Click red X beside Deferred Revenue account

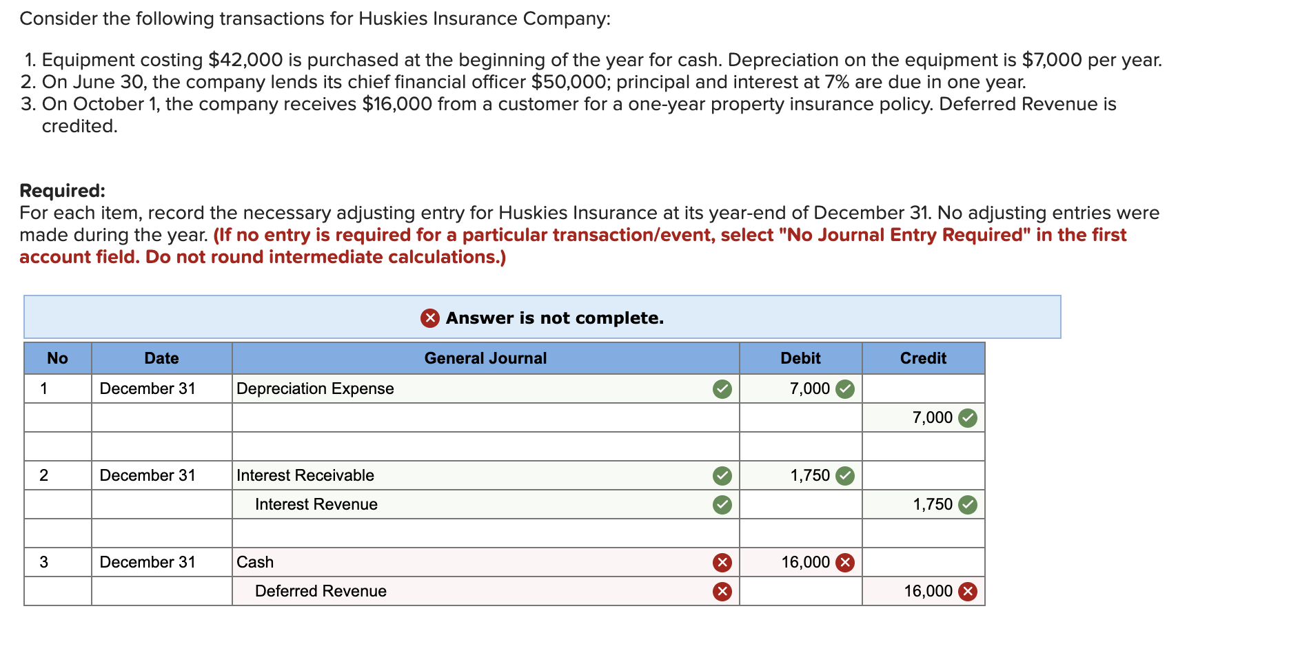tap(722, 592)
